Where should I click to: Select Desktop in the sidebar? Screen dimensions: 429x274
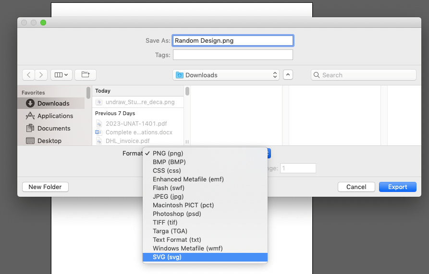coord(49,141)
